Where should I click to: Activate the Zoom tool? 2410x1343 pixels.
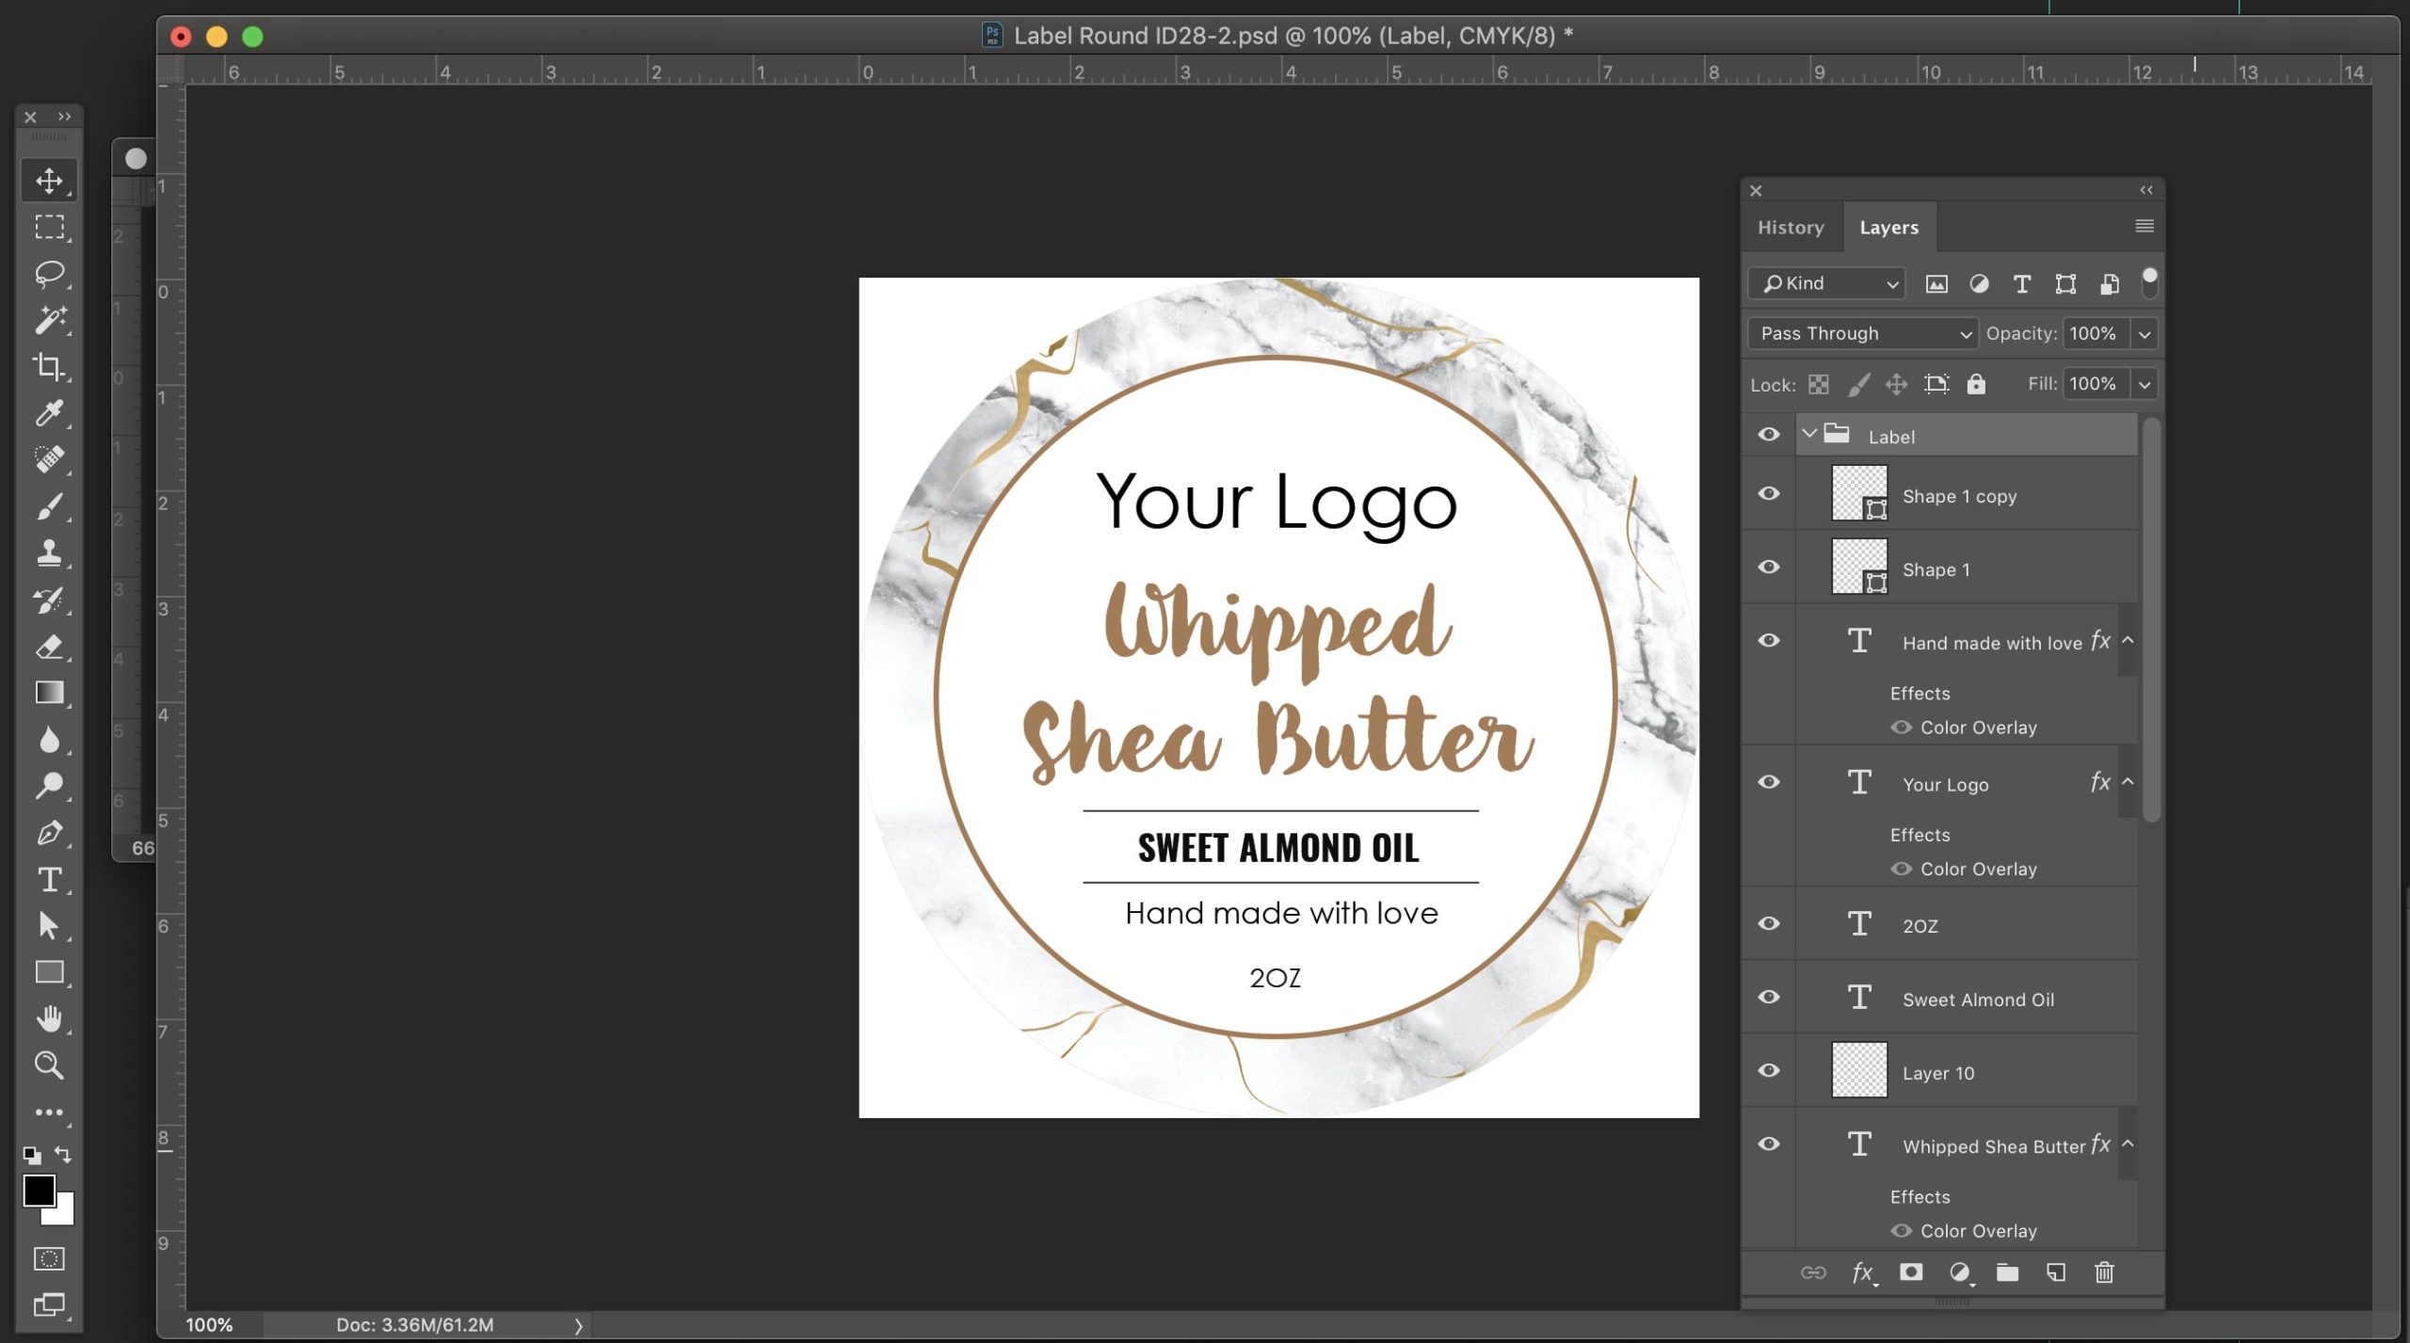tap(49, 1064)
